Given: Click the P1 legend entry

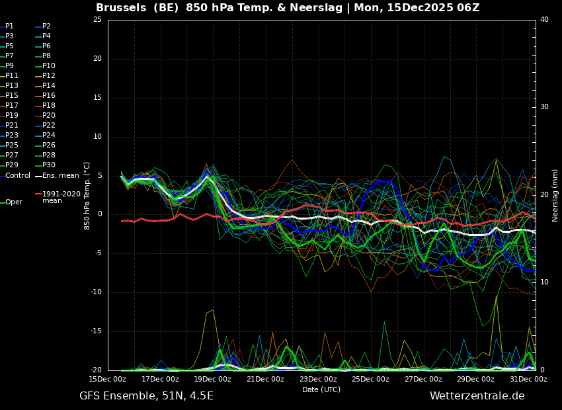Looking at the screenshot, I should (9, 26).
